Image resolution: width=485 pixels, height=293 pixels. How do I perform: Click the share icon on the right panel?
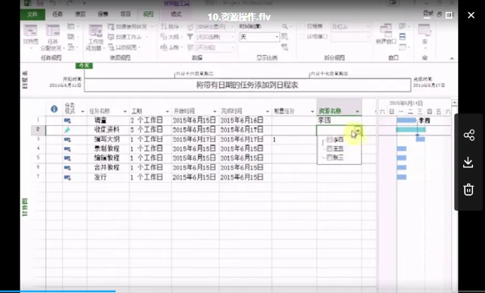pyautogui.click(x=469, y=135)
